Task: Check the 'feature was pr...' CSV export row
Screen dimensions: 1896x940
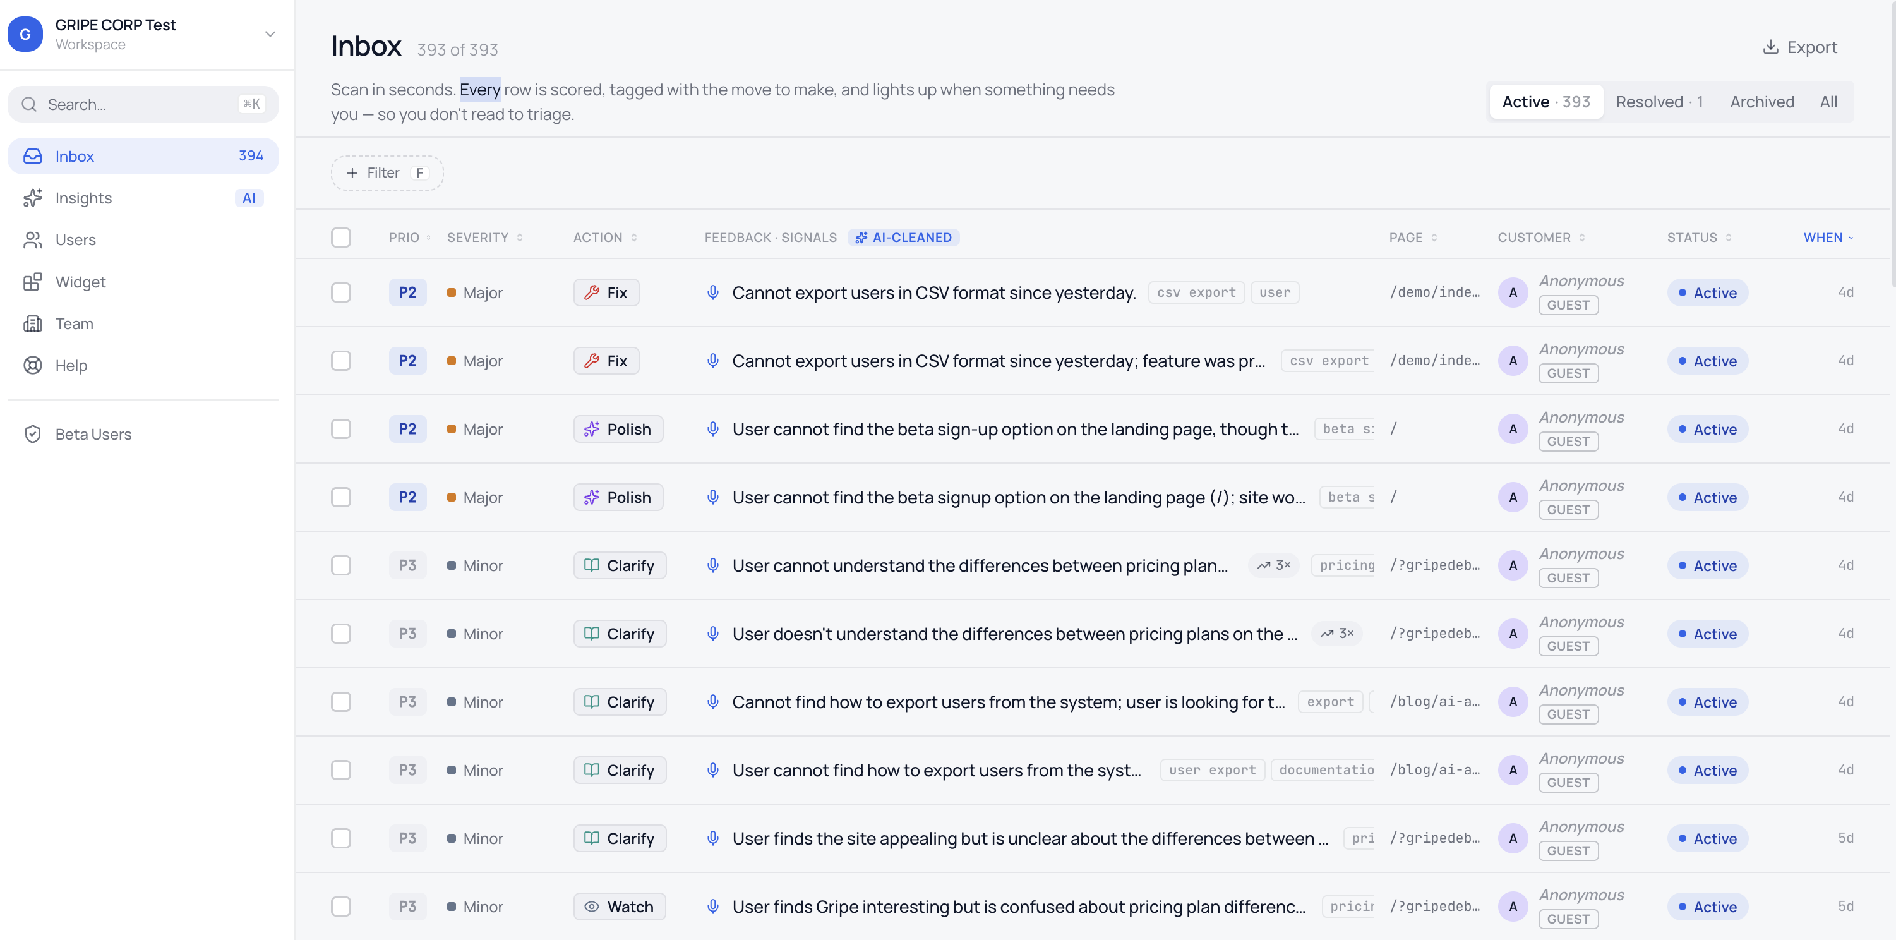Action: (x=341, y=361)
